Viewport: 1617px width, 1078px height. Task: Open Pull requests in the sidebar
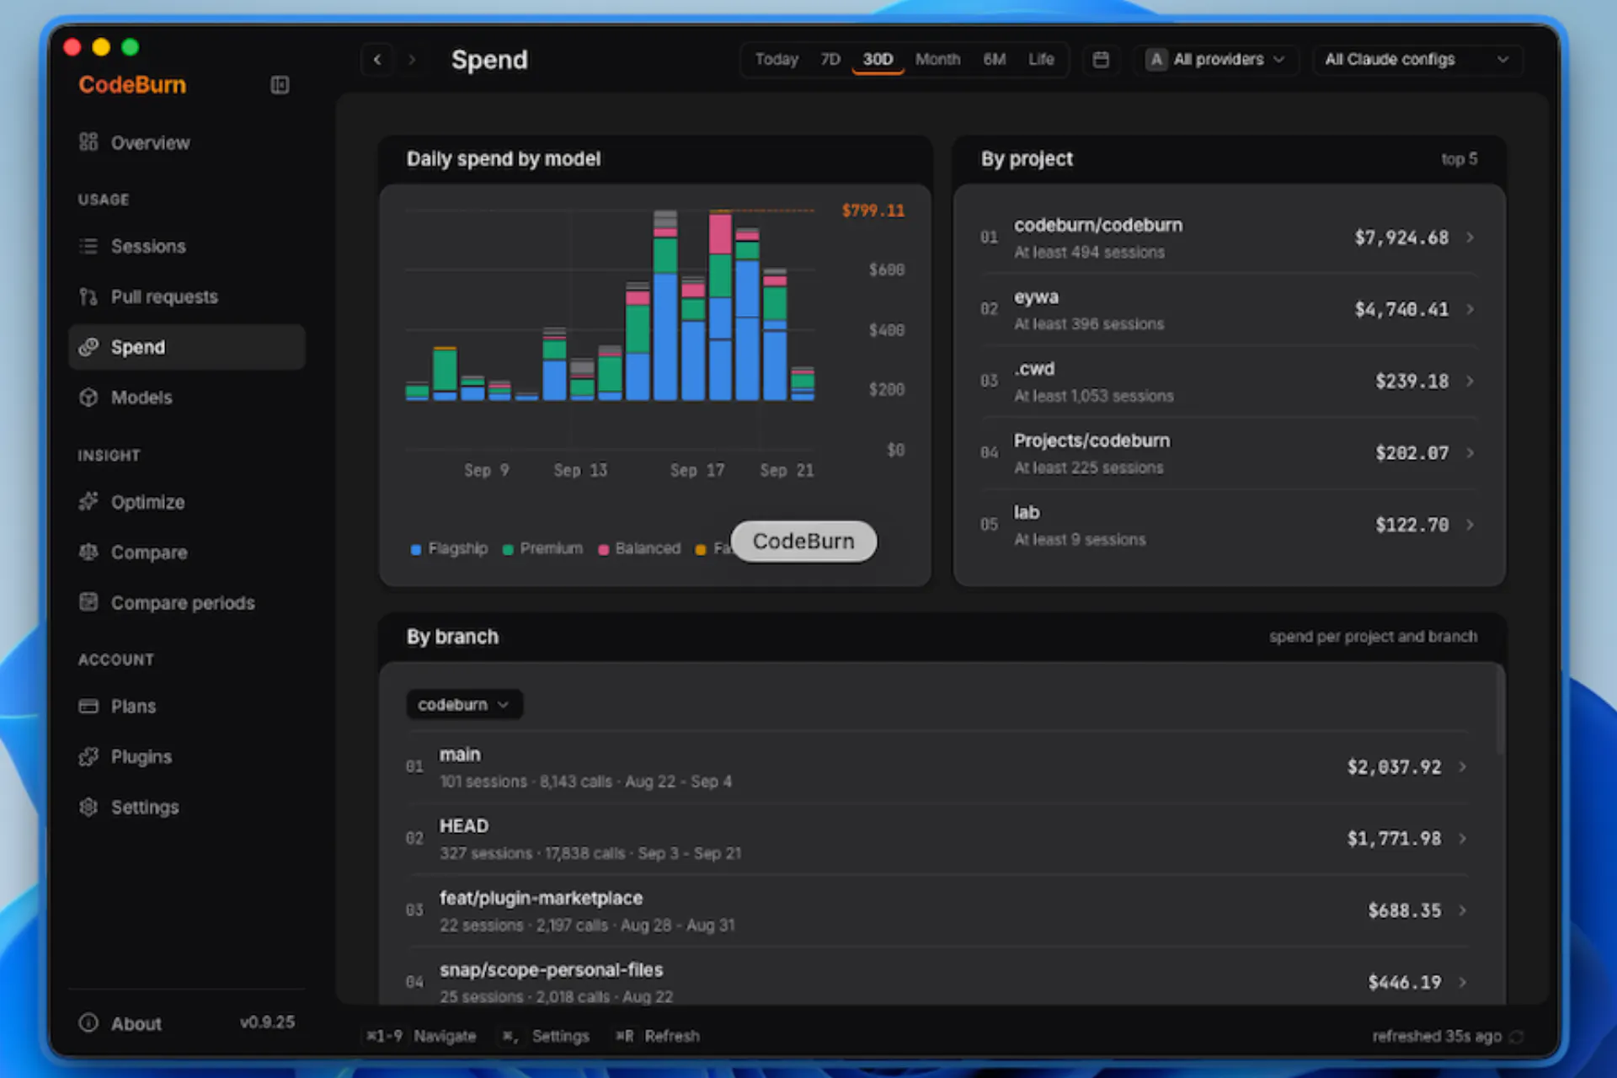186,296
